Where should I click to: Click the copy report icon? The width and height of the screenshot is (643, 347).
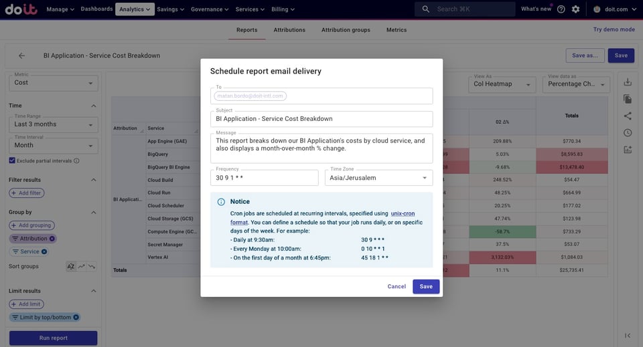(x=628, y=99)
